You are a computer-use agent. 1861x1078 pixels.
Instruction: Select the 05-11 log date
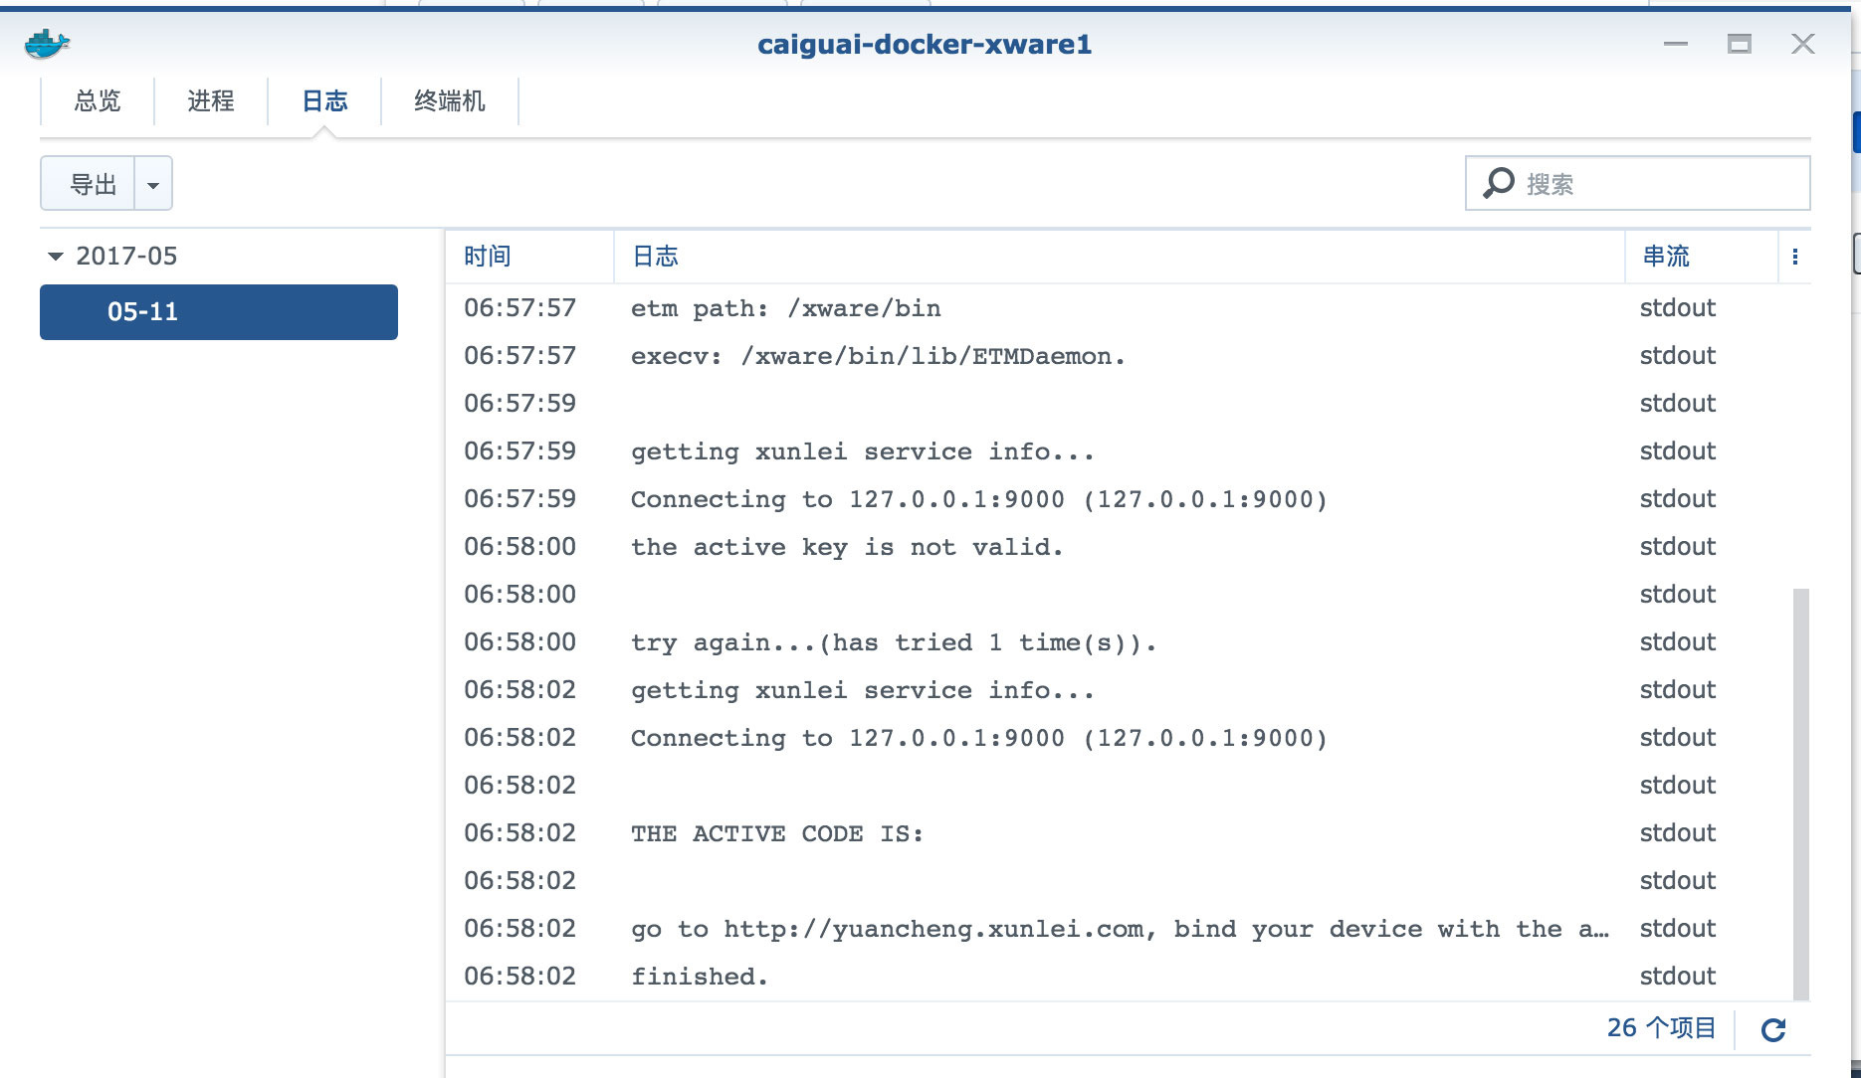[x=218, y=312]
